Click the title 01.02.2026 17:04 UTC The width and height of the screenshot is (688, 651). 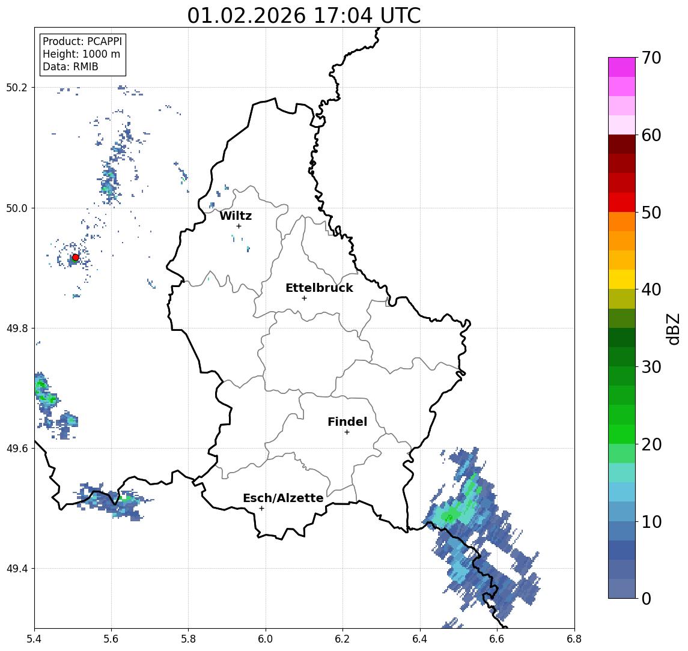click(x=304, y=16)
